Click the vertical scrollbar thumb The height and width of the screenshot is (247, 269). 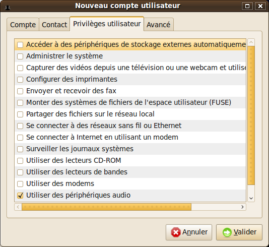point(251,115)
